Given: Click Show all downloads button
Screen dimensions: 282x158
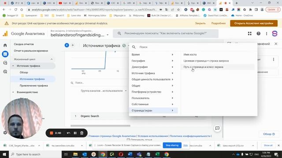Looking at the screenshot, I should point(268,145).
